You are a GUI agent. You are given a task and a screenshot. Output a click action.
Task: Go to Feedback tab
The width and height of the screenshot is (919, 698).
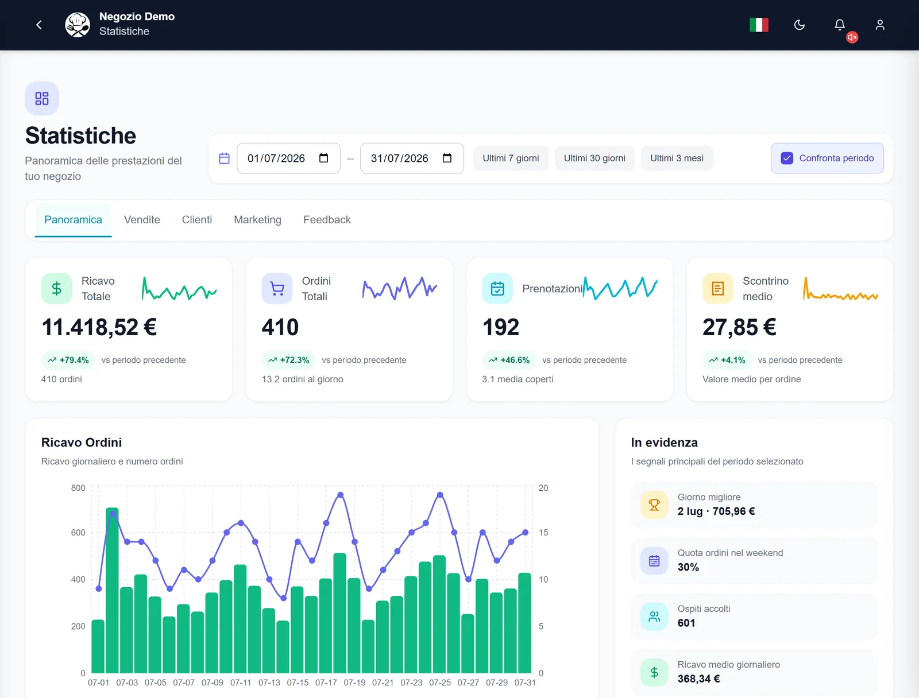pos(327,220)
